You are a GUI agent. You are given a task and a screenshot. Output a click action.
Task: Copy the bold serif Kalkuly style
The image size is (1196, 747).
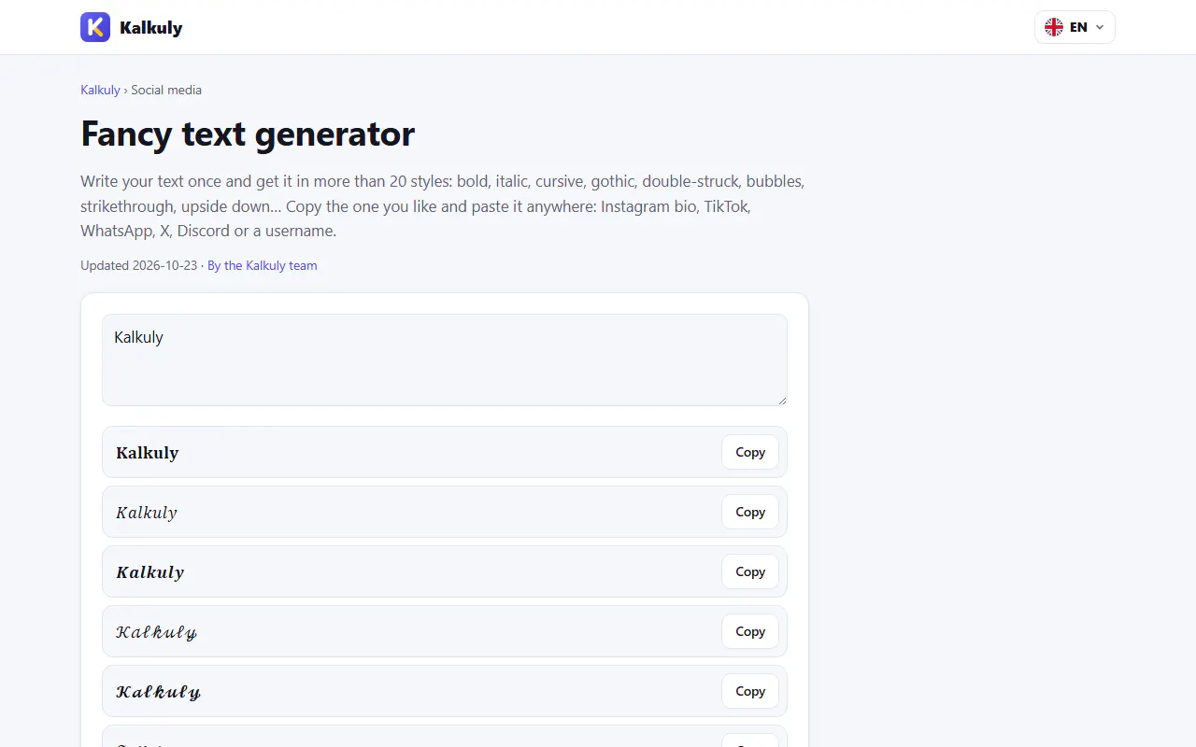(x=750, y=452)
